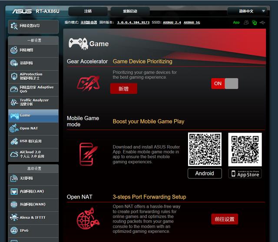
Task: Click the phone icon on App Store badge
Action: point(233,173)
